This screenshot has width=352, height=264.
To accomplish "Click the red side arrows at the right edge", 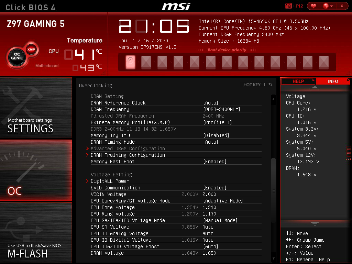I will click(x=349, y=159).
